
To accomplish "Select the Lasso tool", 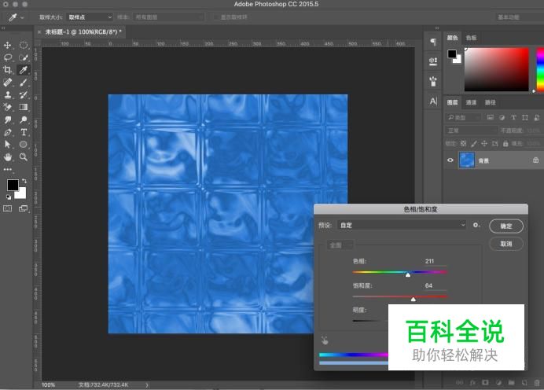I will pos(8,57).
